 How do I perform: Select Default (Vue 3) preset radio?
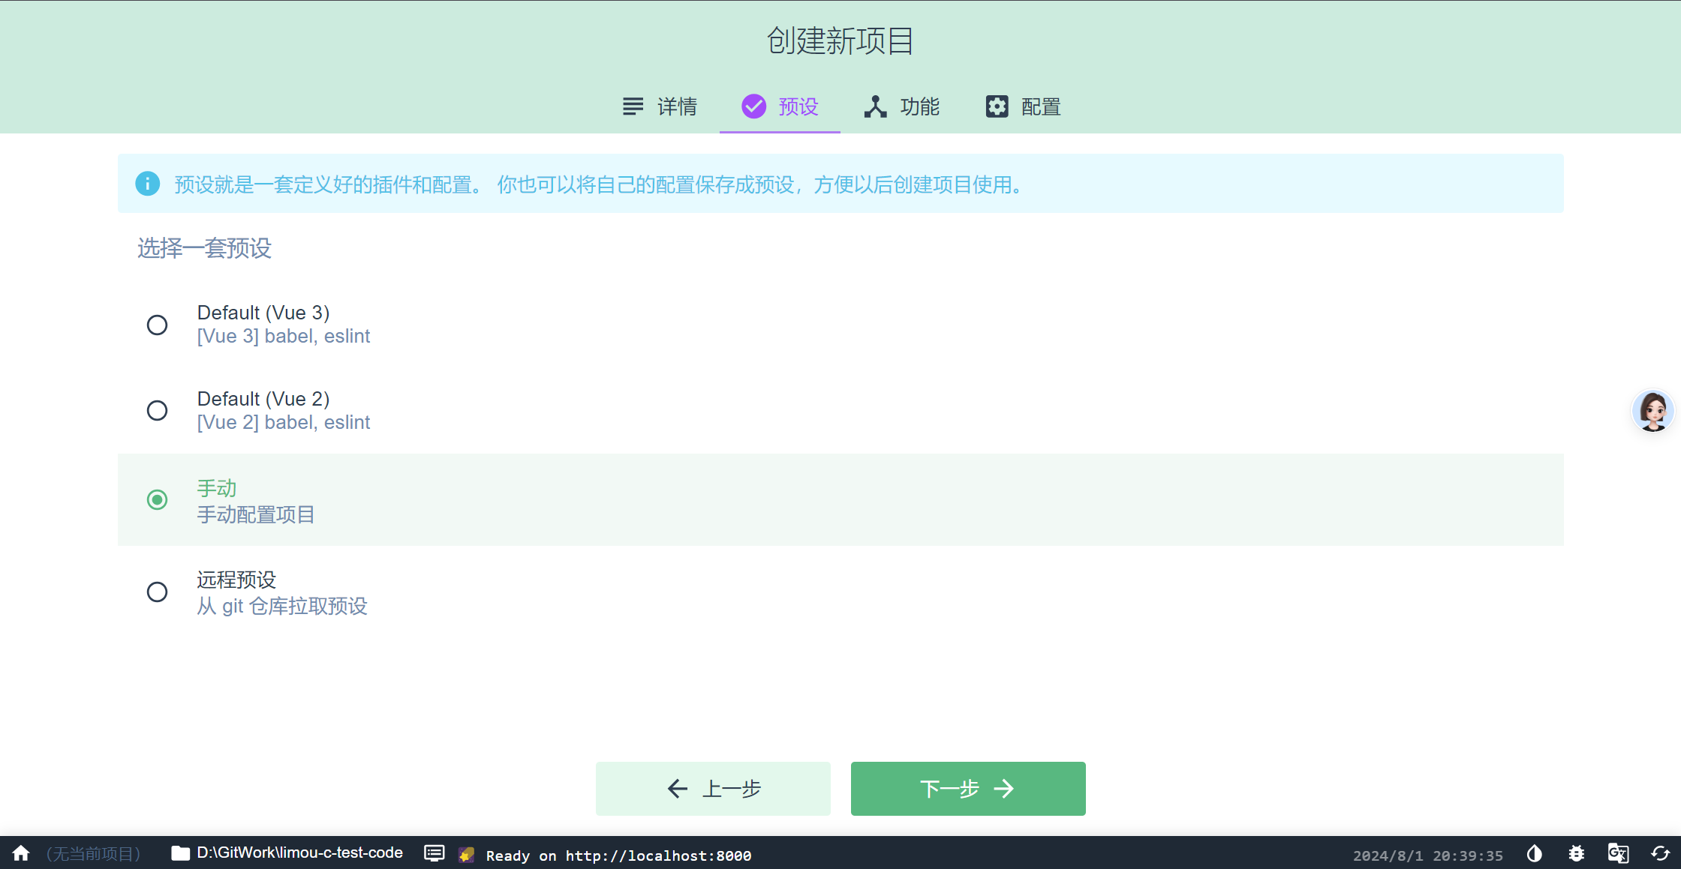157,325
